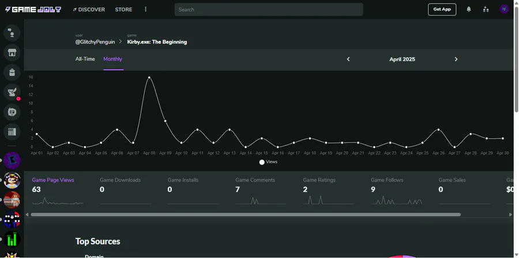Click the metrics scrollbar right arrow
The width and height of the screenshot is (519, 258).
point(510,215)
